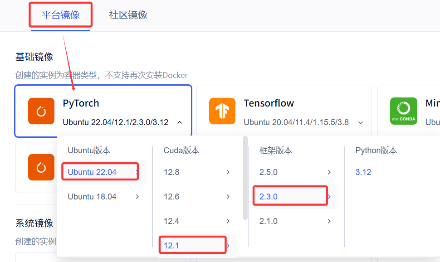
Task: Click the 基础镜像 heading
Action: pyautogui.click(x=34, y=57)
